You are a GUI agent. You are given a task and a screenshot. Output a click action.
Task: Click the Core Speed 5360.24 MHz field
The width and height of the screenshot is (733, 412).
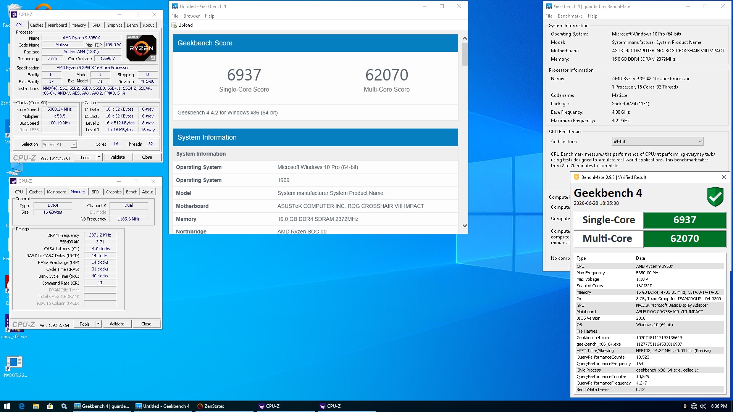(60, 109)
